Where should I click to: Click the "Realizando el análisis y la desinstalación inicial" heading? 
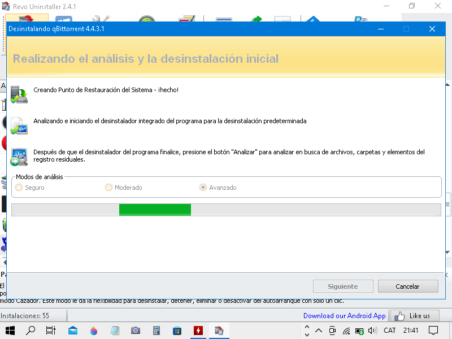point(146,59)
